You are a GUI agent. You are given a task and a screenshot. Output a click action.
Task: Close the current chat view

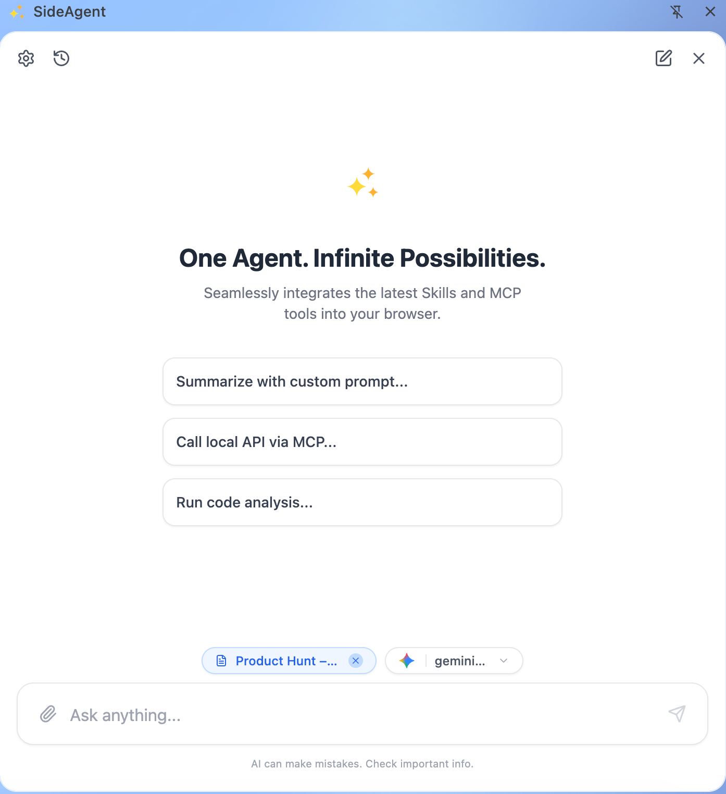point(698,58)
